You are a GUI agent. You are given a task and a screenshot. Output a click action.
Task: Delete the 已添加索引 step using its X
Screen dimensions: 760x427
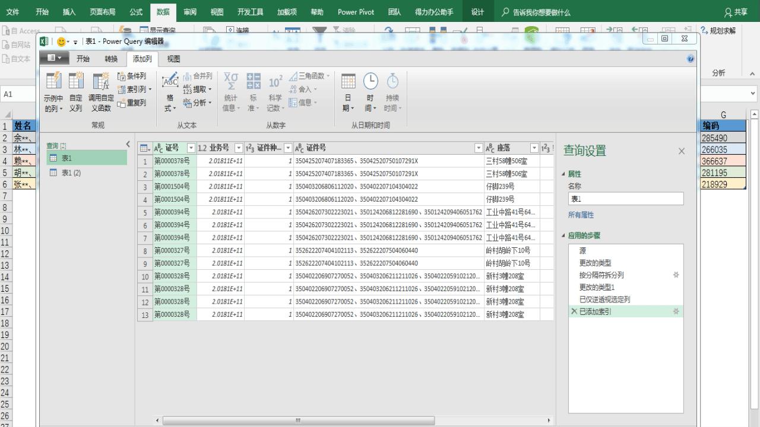[574, 311]
